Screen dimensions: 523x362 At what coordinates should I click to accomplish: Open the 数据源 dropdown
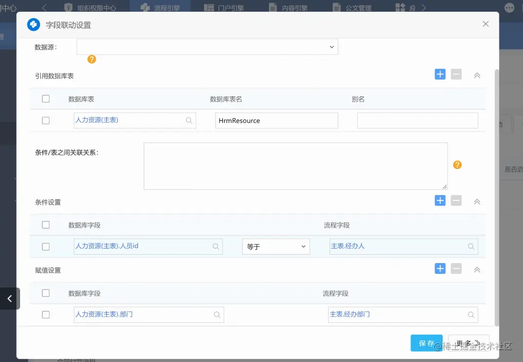(x=207, y=47)
